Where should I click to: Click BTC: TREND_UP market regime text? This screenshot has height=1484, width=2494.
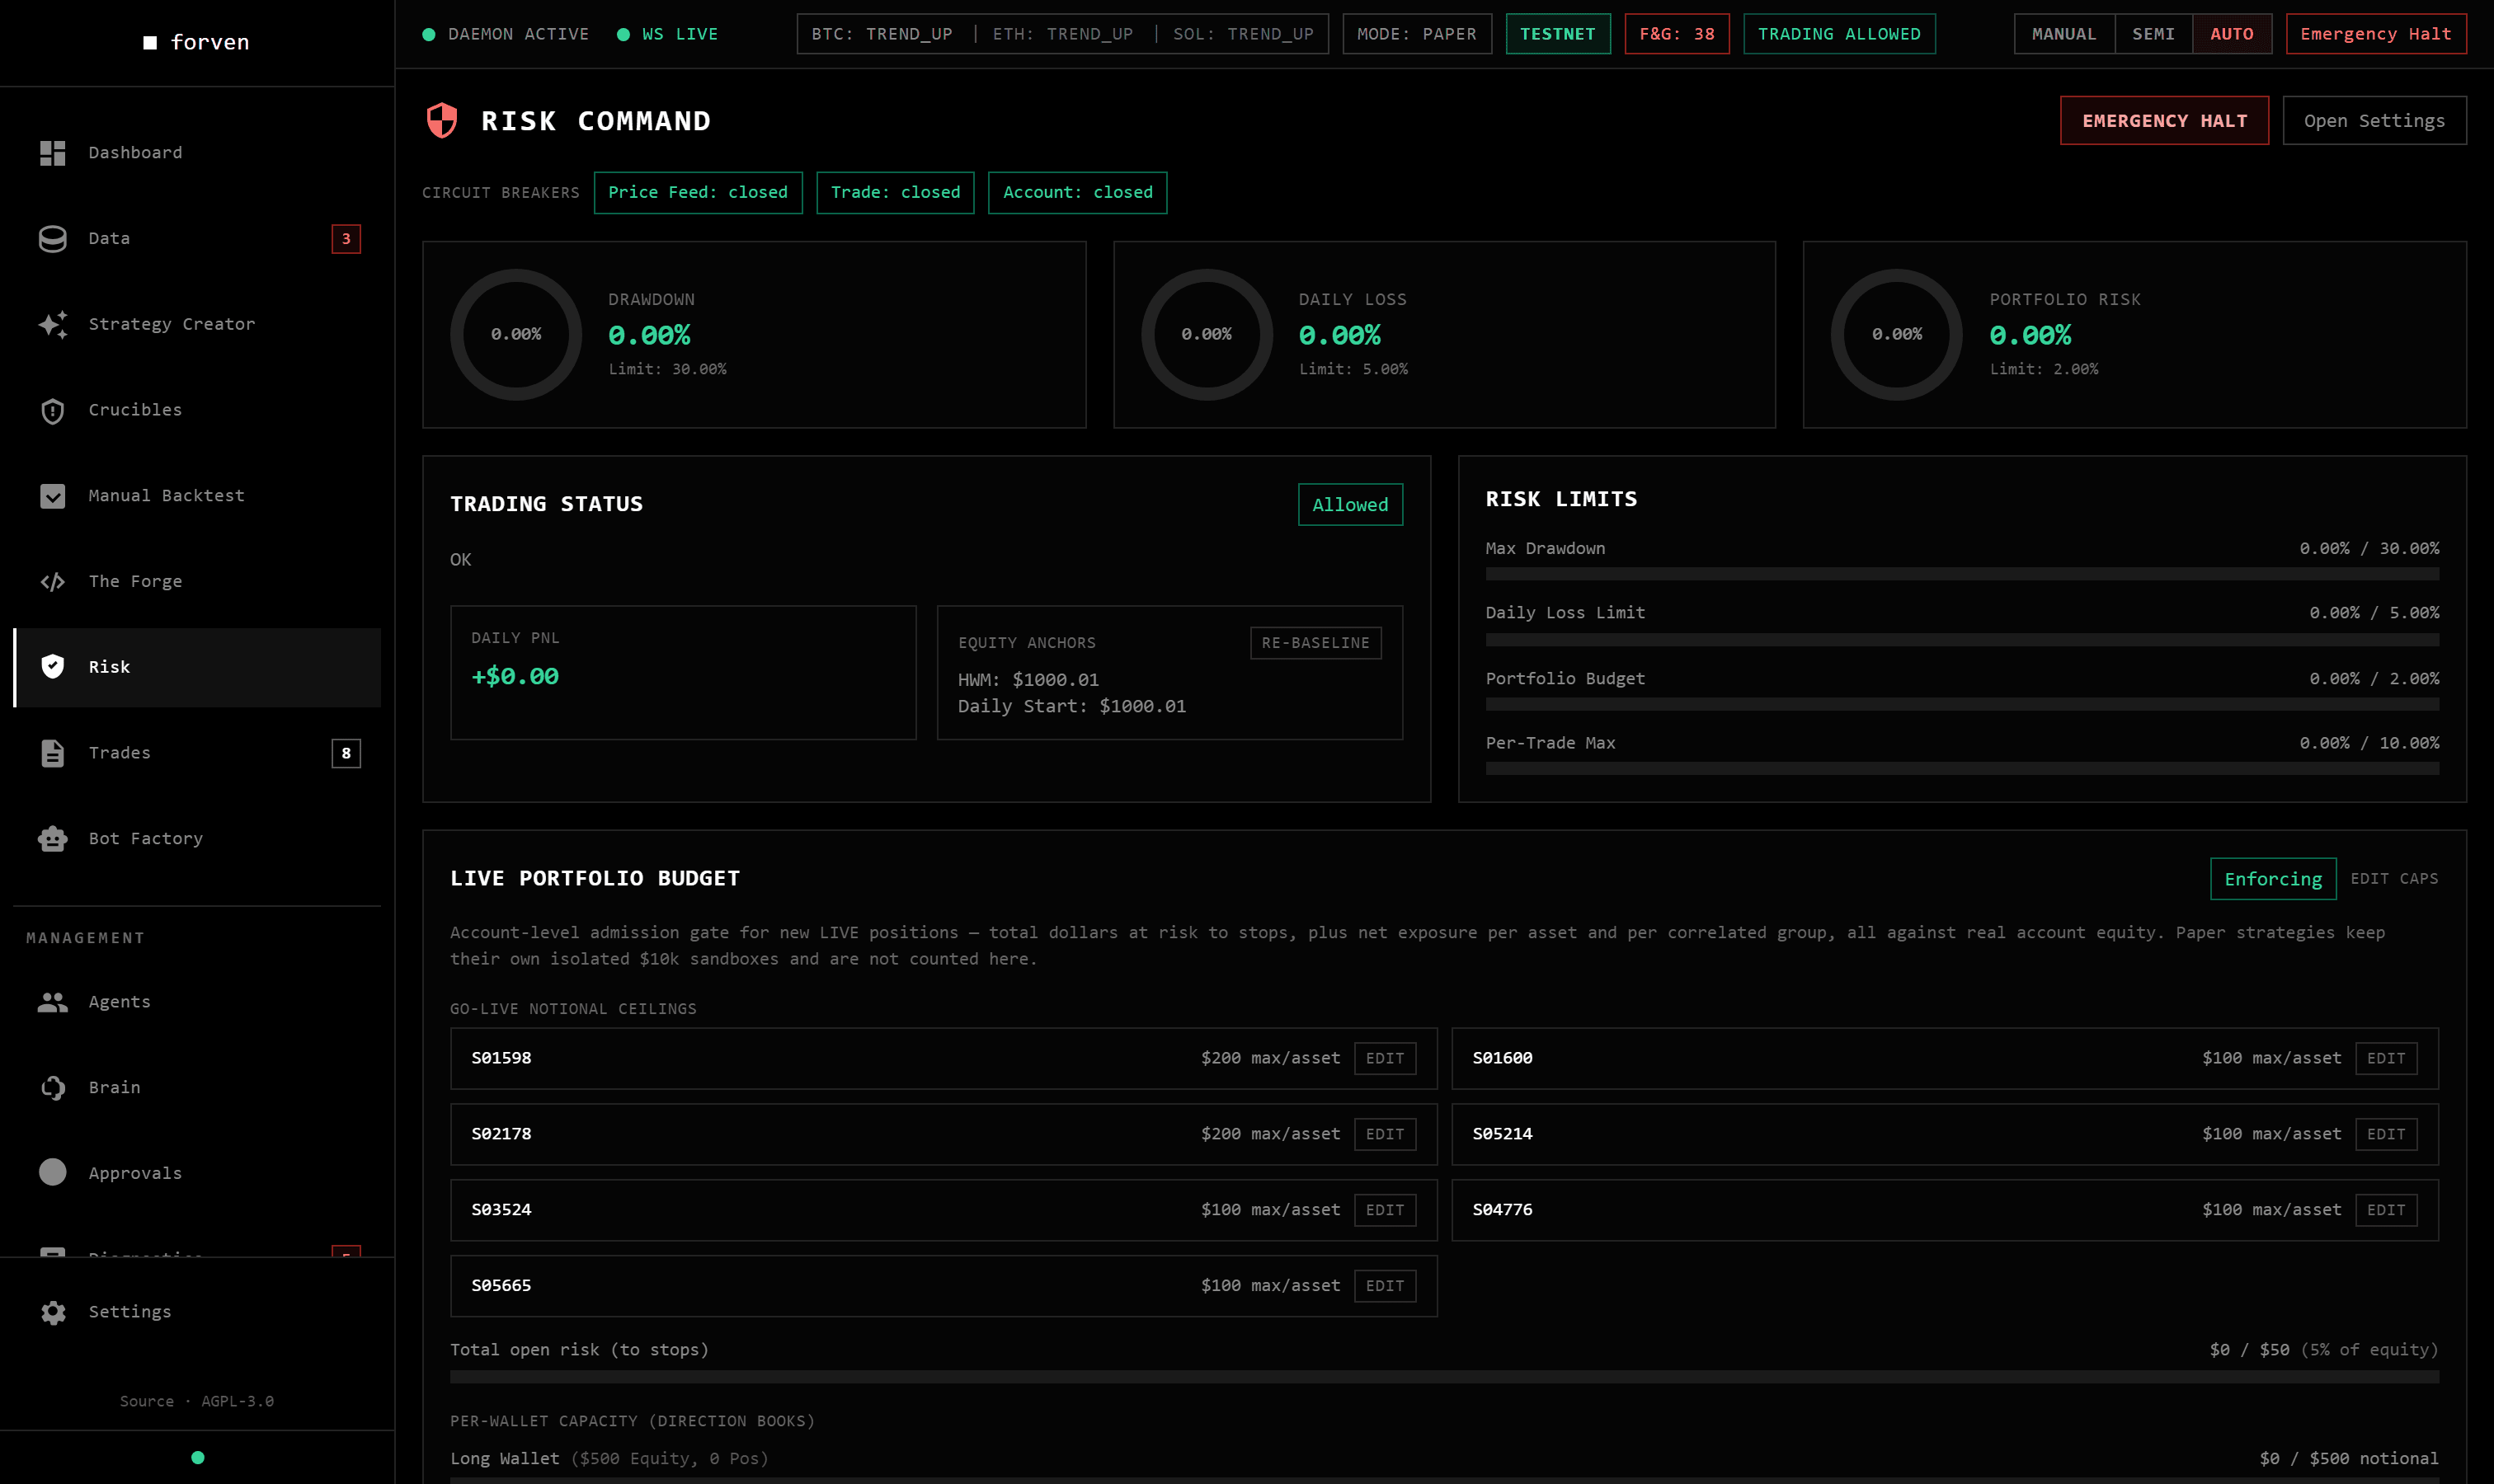pos(882,34)
